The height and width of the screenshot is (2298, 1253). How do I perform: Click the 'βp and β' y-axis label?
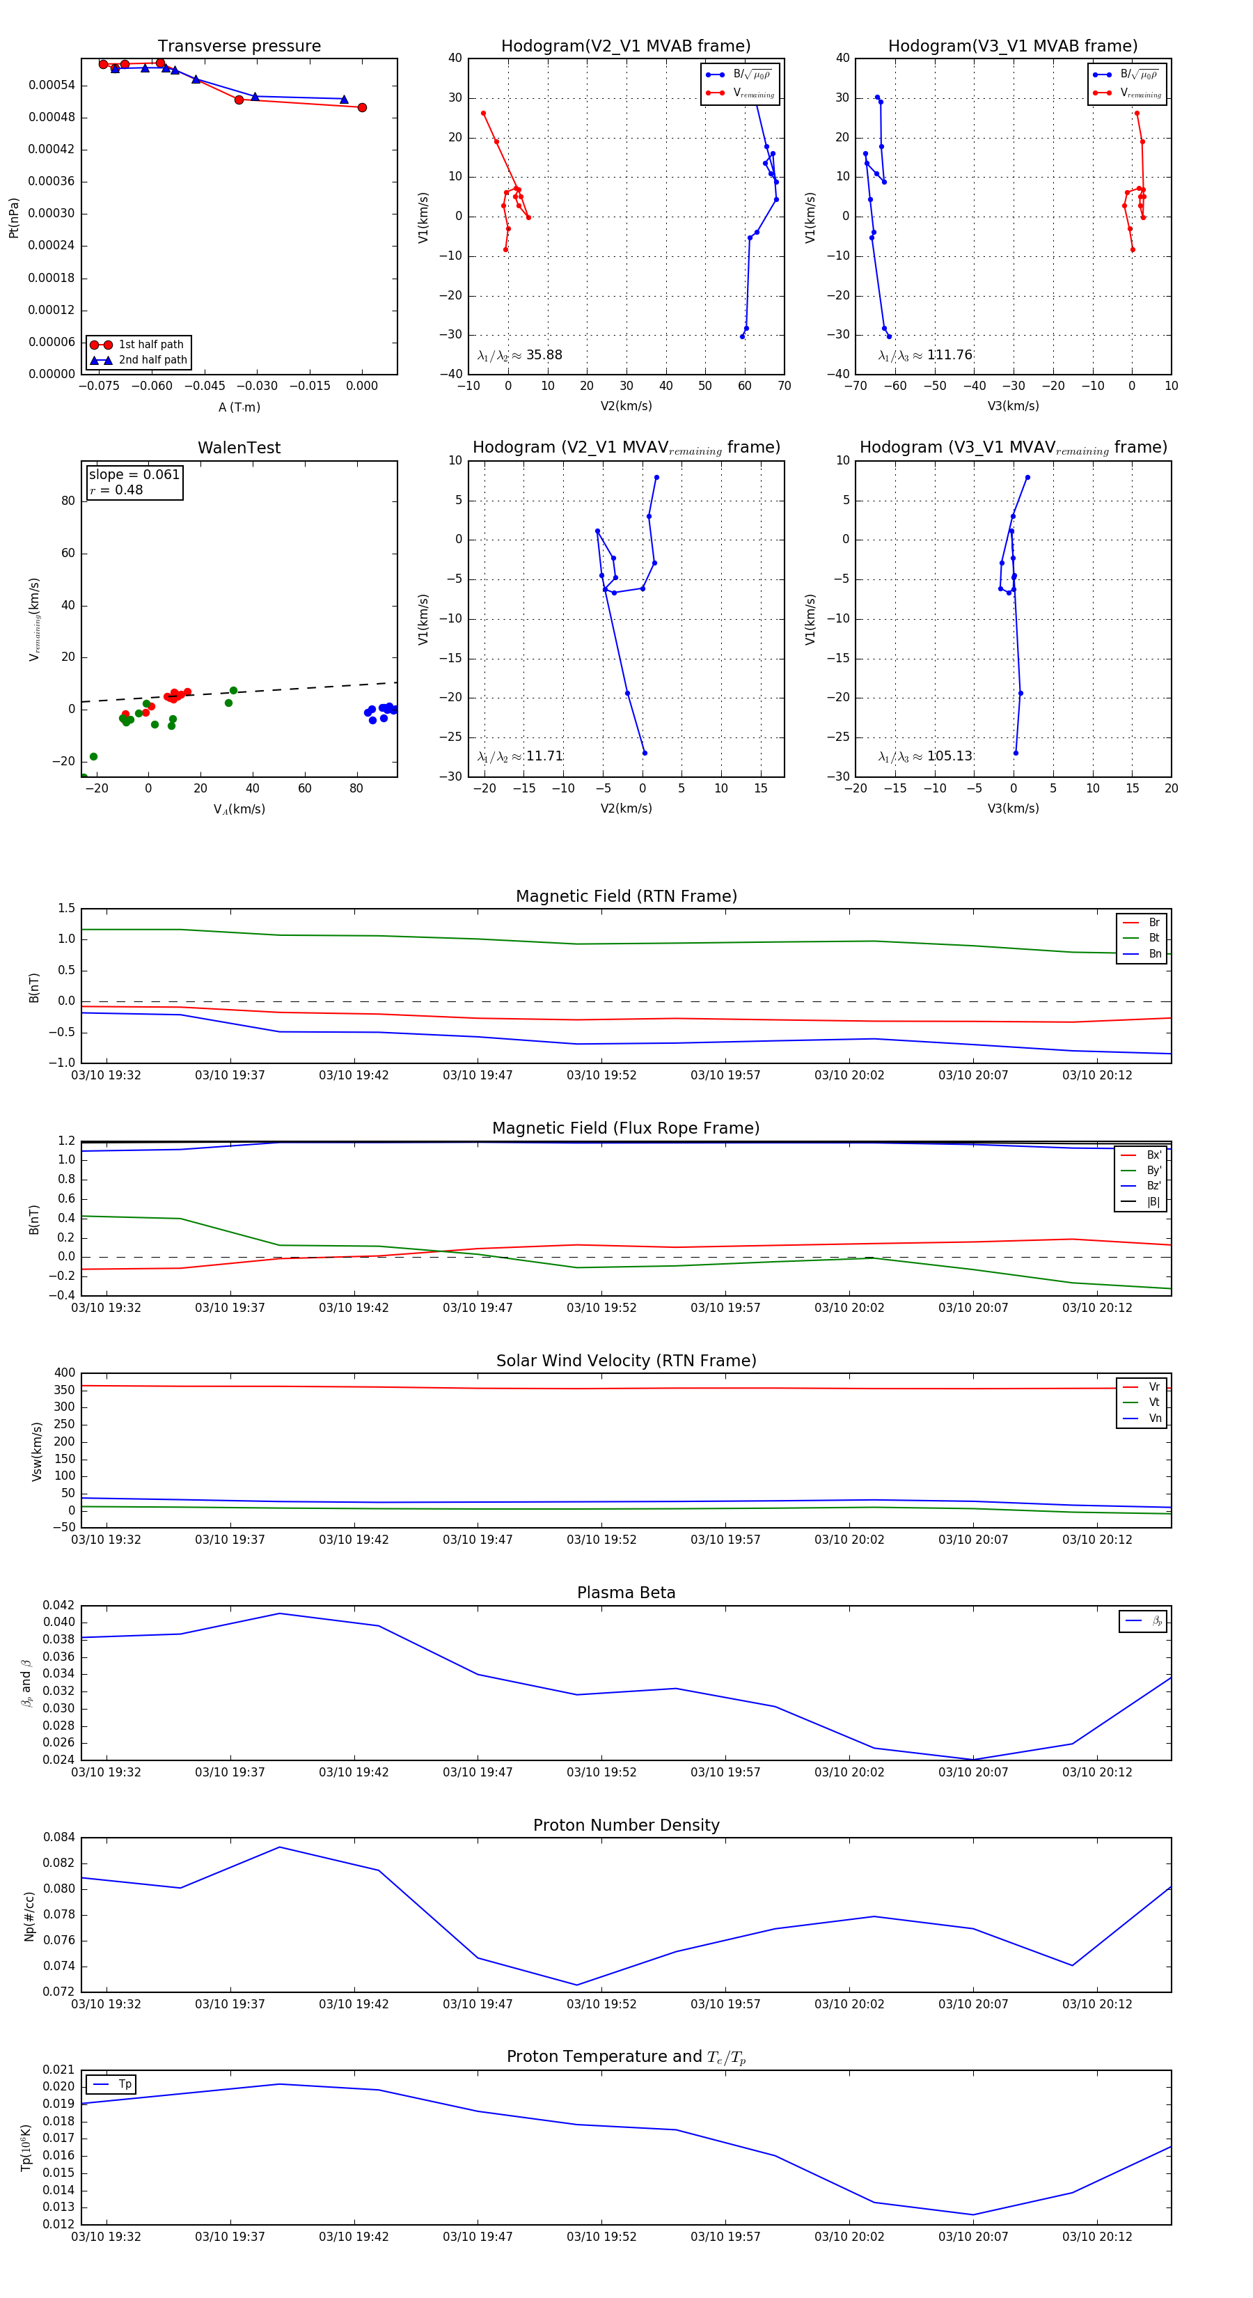click(x=26, y=1683)
